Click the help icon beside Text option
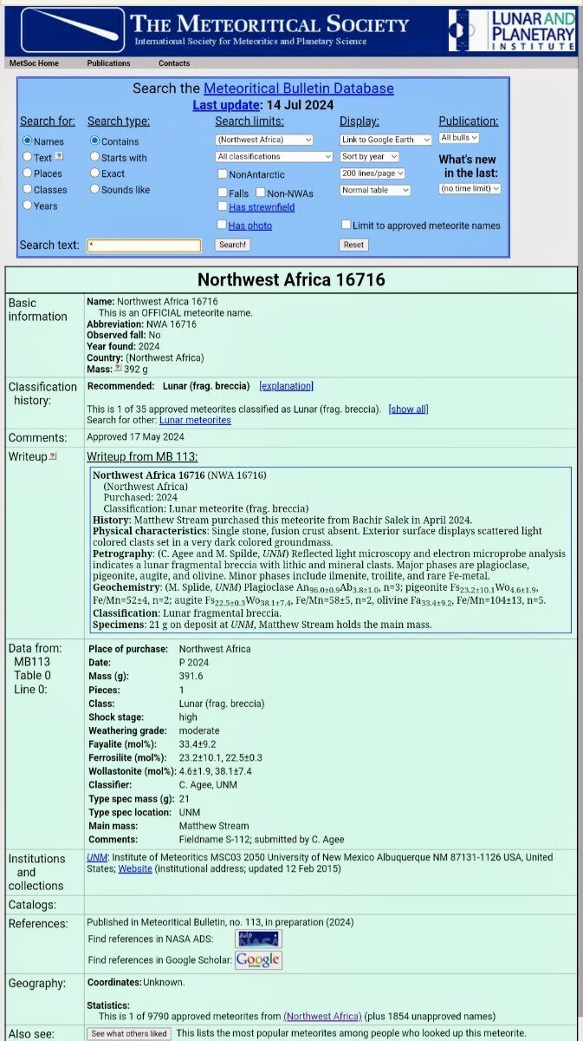Viewport: 583px width, 1041px height. pos(59,157)
